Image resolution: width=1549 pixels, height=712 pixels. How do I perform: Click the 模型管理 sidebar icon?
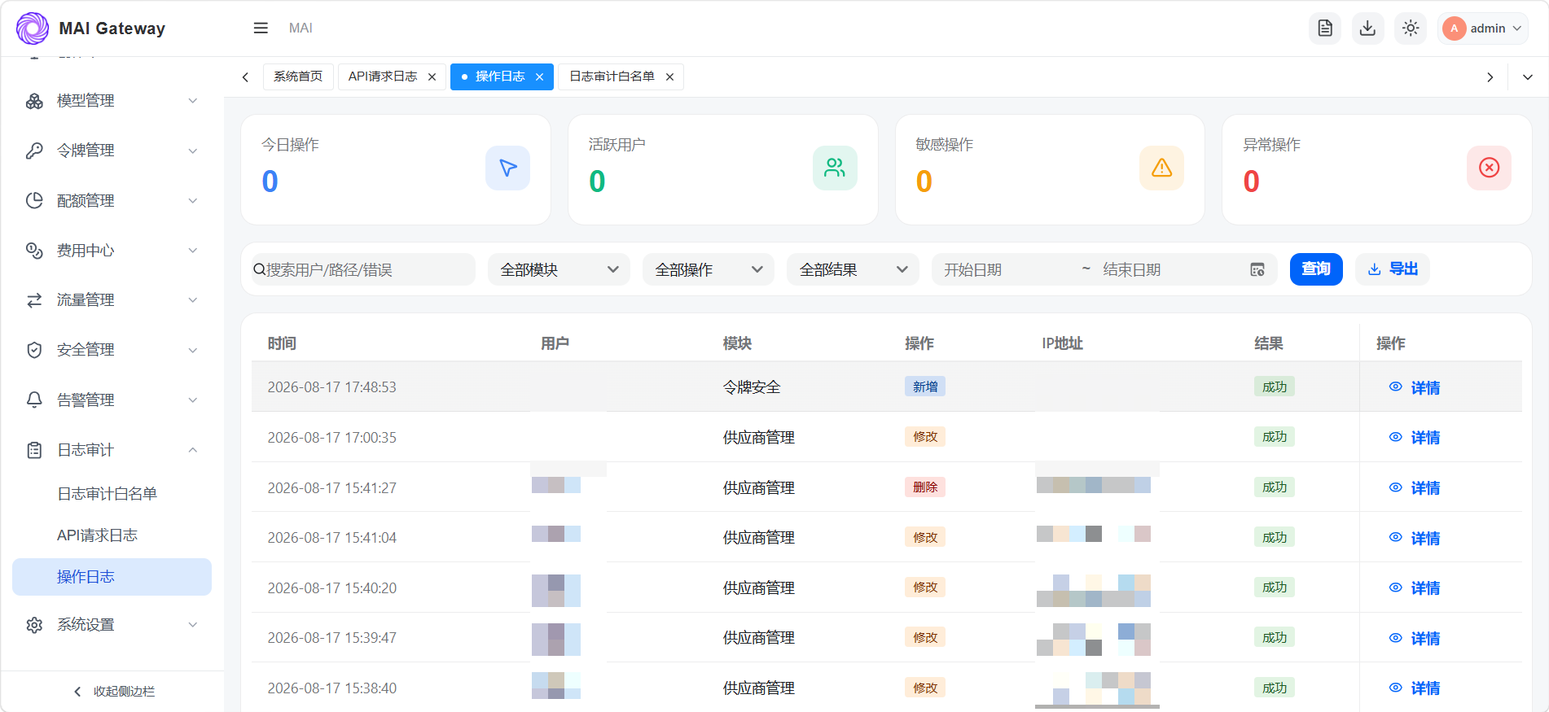(x=34, y=101)
